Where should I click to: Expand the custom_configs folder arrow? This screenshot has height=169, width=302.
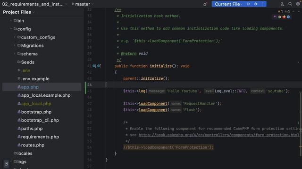(15, 37)
